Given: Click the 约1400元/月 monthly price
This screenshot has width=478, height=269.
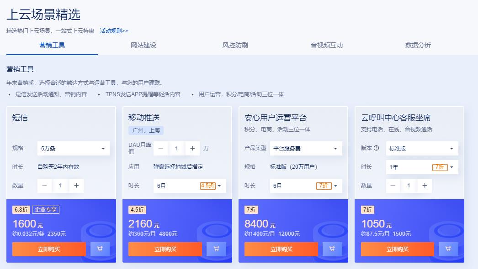Looking at the screenshot, I should click(x=260, y=234).
